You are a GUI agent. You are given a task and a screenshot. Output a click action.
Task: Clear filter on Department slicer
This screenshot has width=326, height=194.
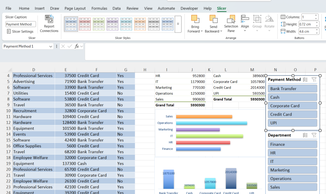coord(314,135)
